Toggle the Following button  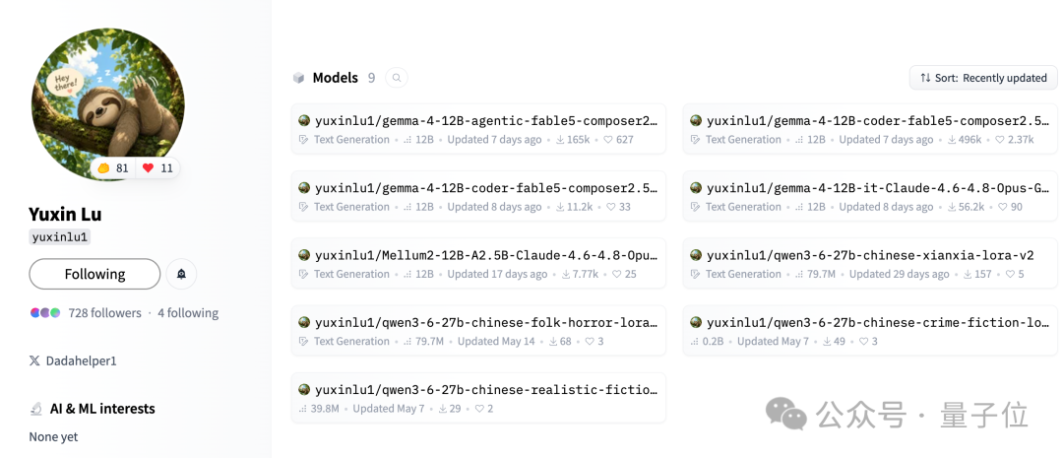click(x=94, y=274)
